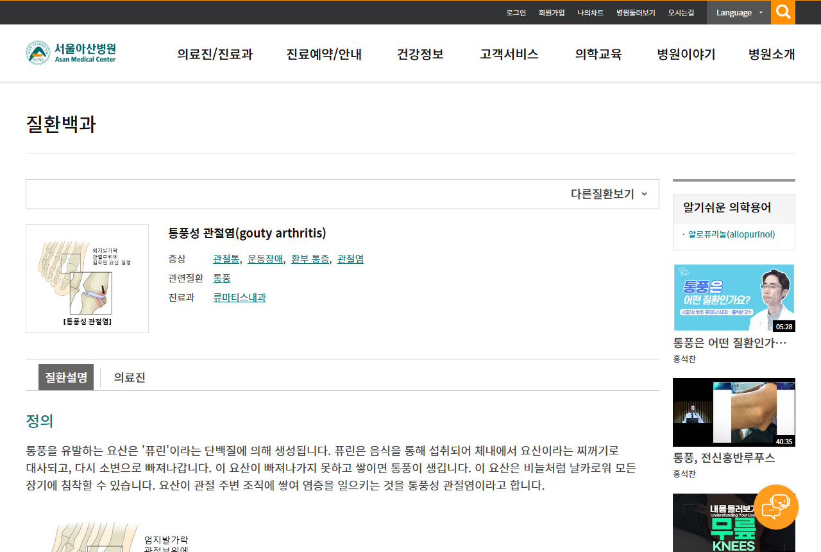Switch to the 의료진 tab
Viewport: 821px width, 552px height.
point(130,377)
